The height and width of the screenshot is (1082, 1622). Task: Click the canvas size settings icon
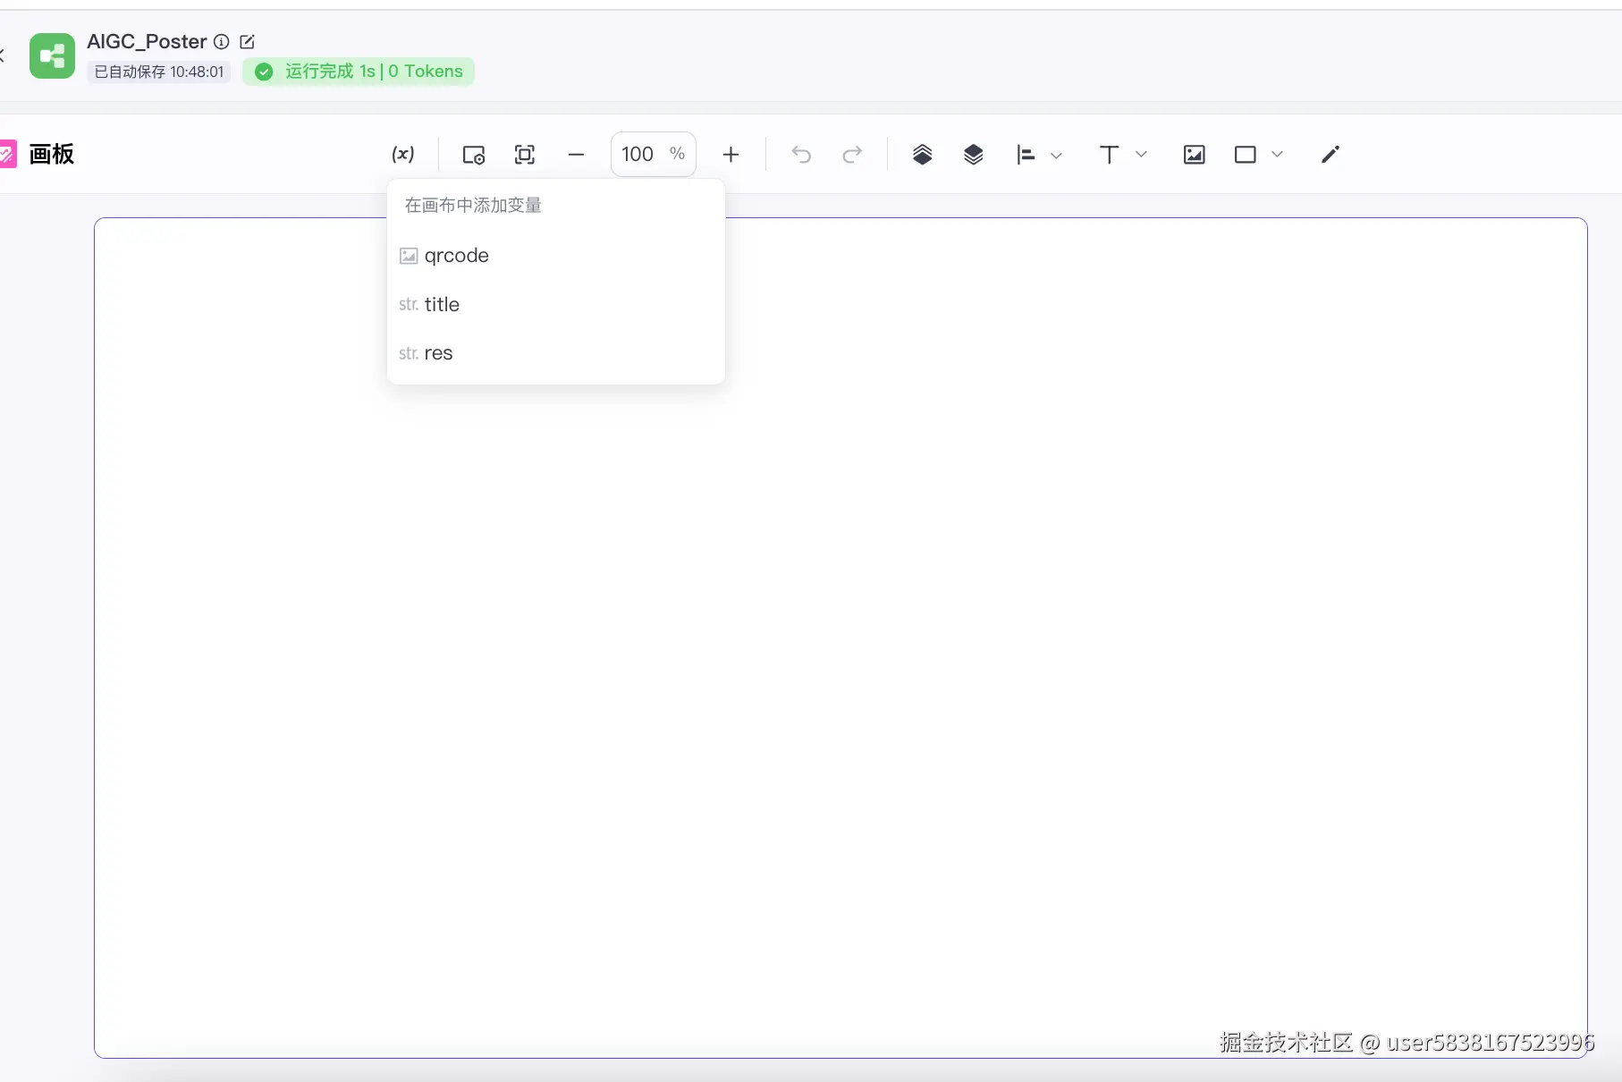point(474,155)
